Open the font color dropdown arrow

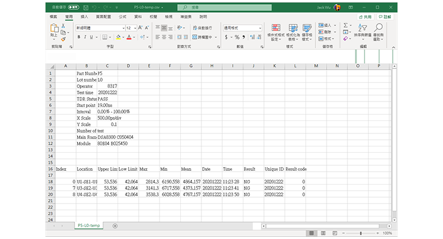pos(134,37)
